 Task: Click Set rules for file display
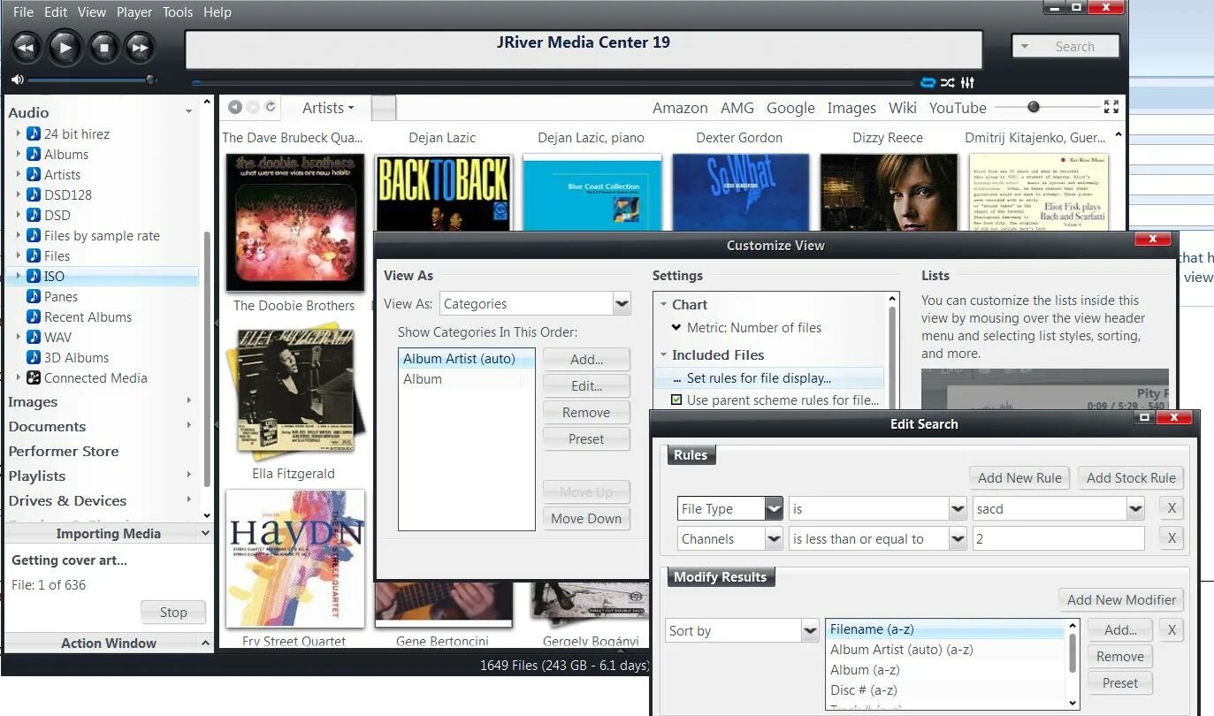point(768,378)
